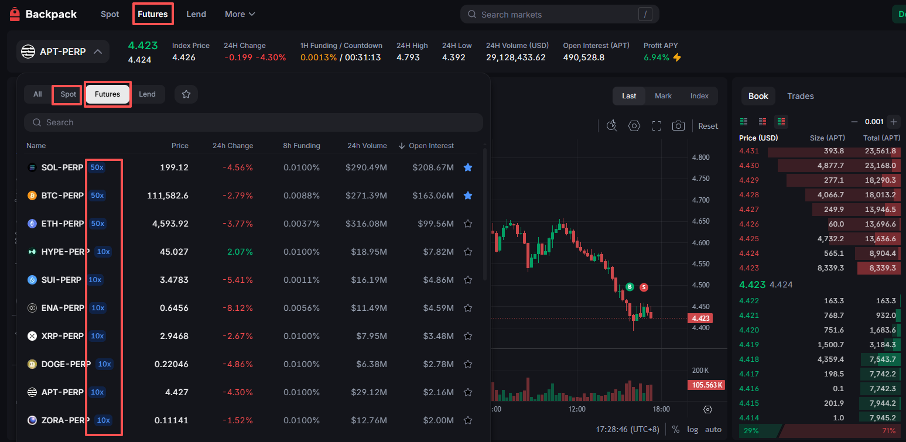Favorite the ETH-PERP market star
Viewport: 906px width, 442px height.
(468, 224)
